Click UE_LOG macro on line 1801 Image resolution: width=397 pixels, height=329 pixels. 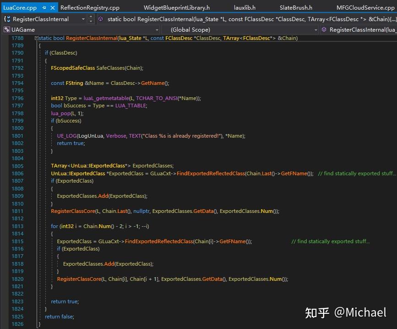coord(66,136)
